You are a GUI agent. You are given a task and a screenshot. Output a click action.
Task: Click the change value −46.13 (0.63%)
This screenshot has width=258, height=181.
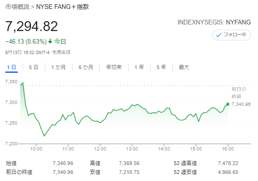click(26, 41)
